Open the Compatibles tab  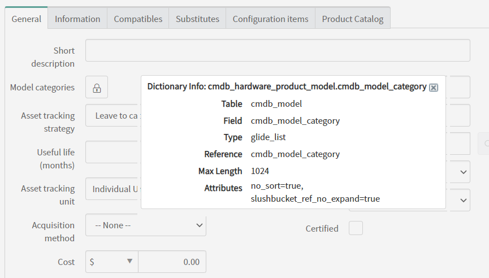tap(138, 19)
